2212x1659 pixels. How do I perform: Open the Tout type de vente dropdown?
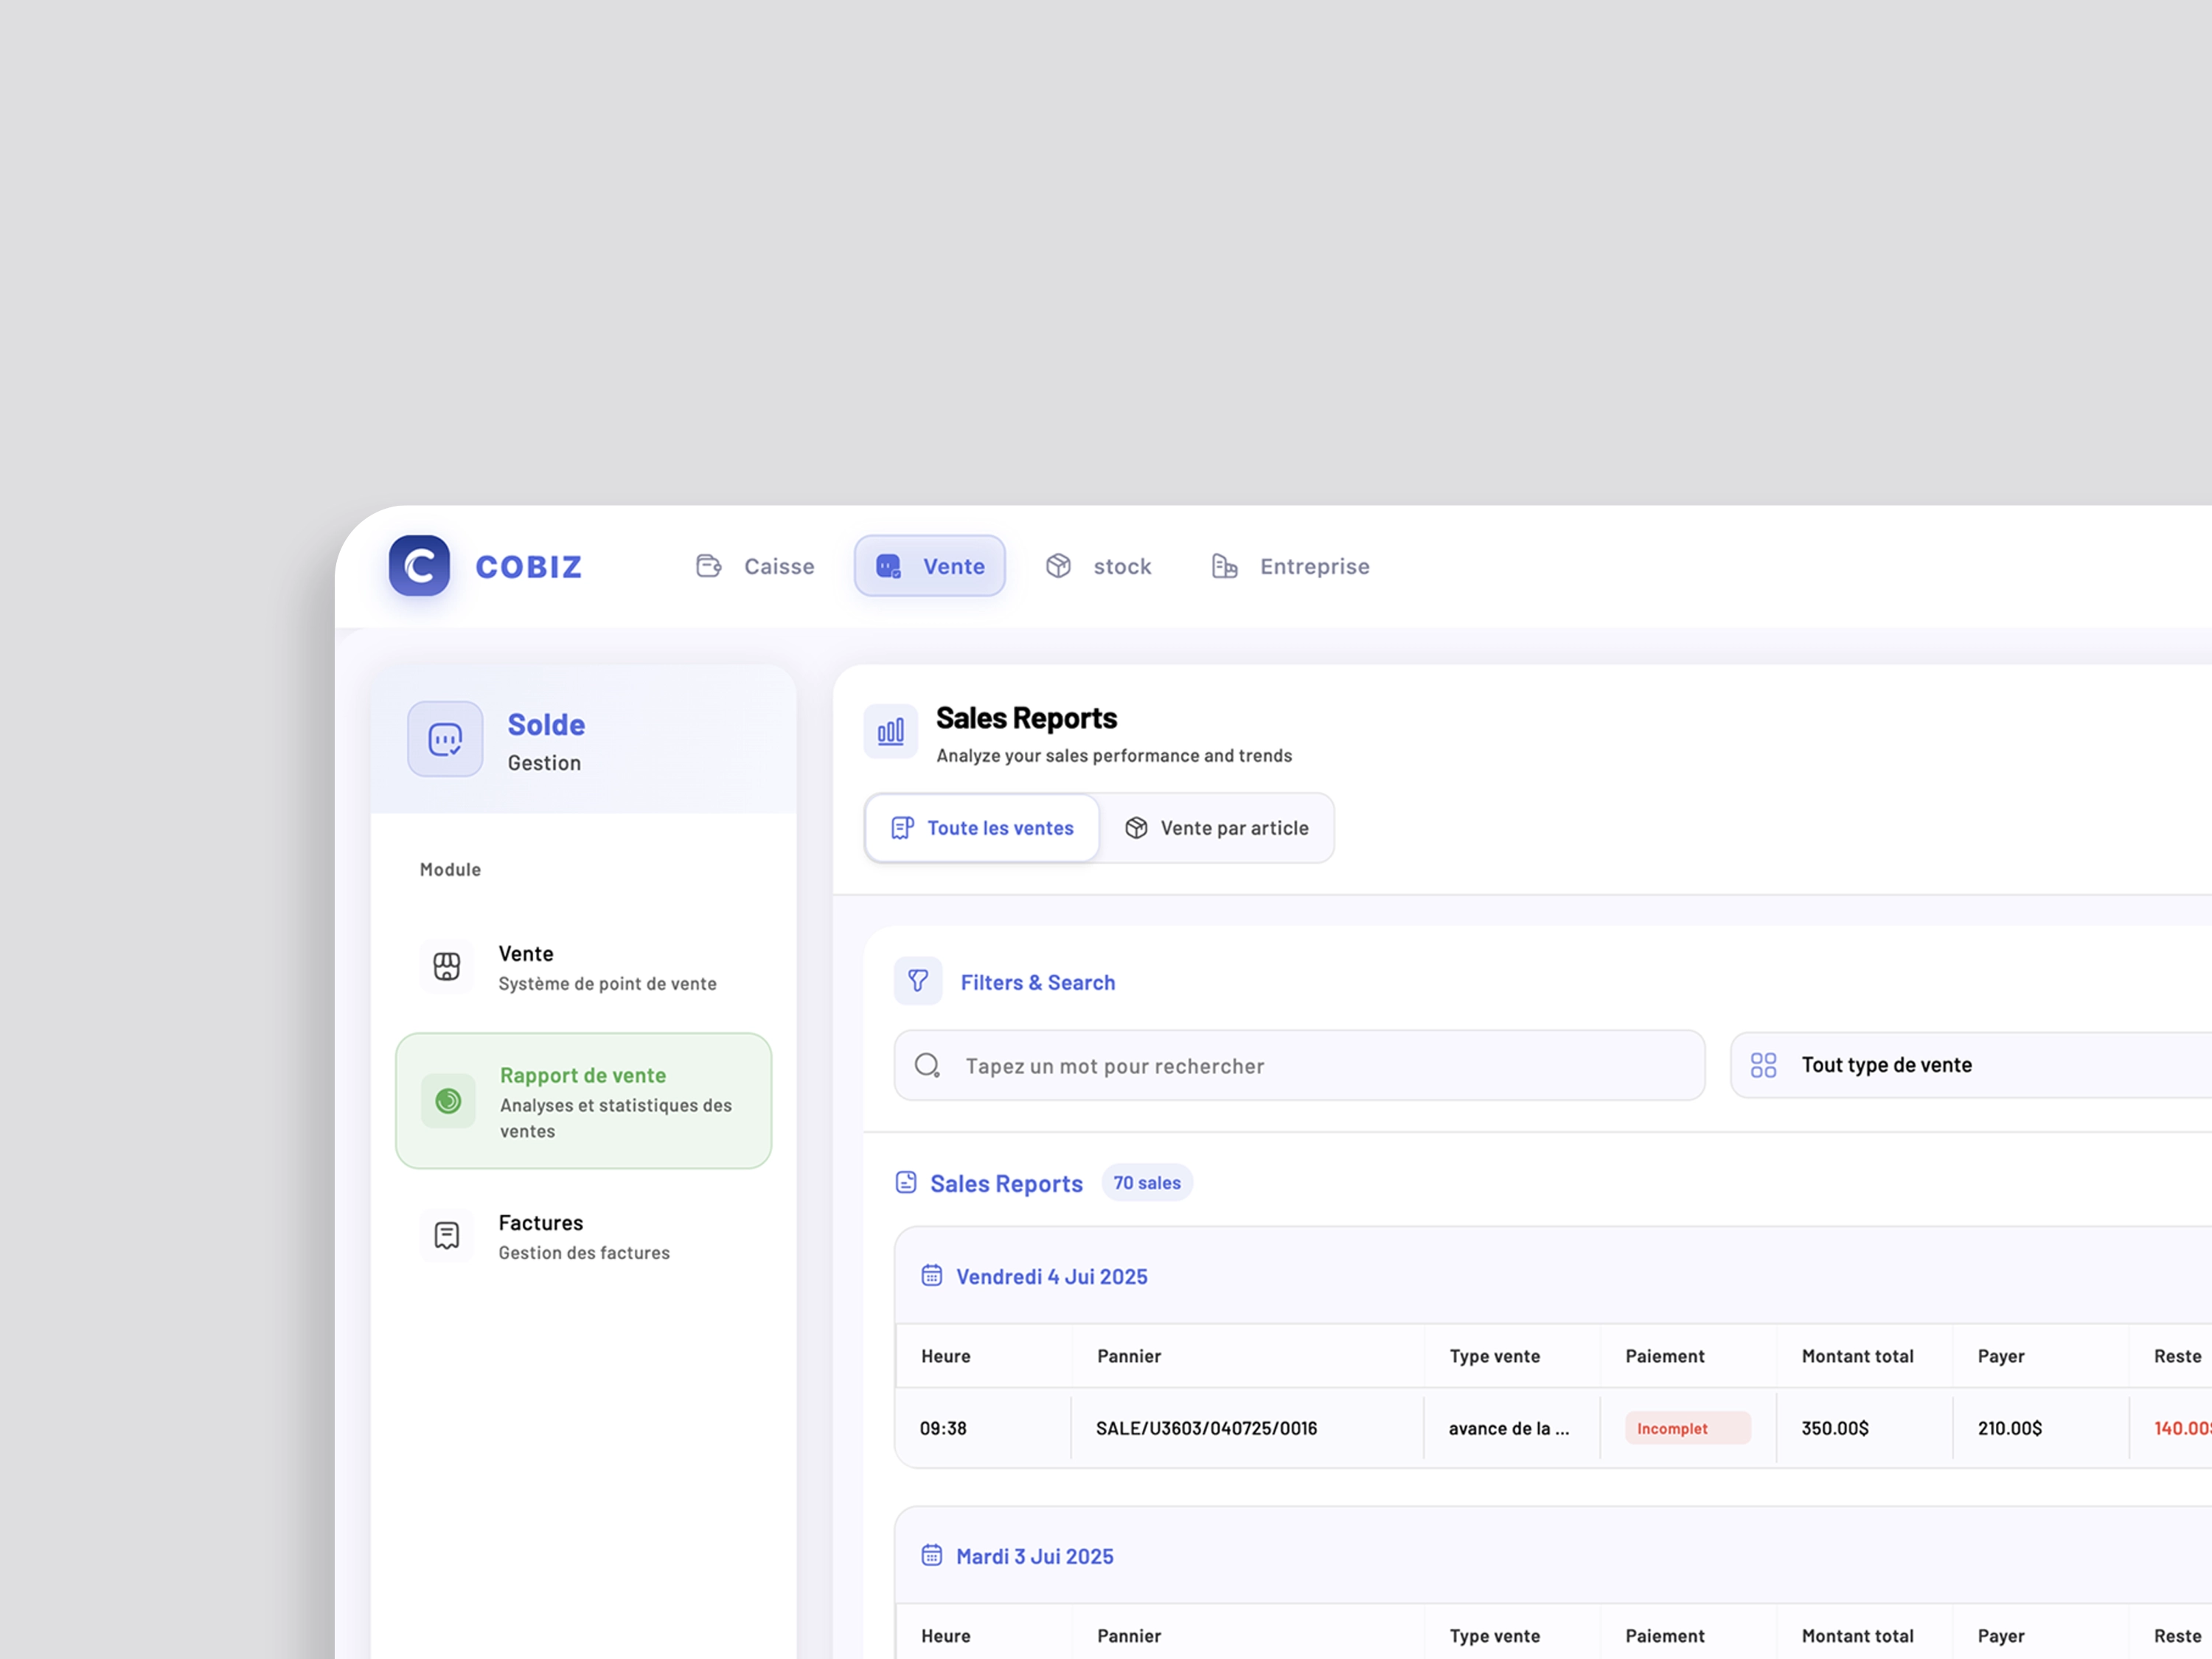[1971, 1065]
